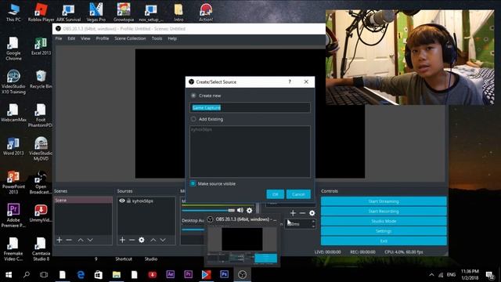Open Premiere Pro from the taskbar
The height and width of the screenshot is (282, 501).
click(188, 275)
